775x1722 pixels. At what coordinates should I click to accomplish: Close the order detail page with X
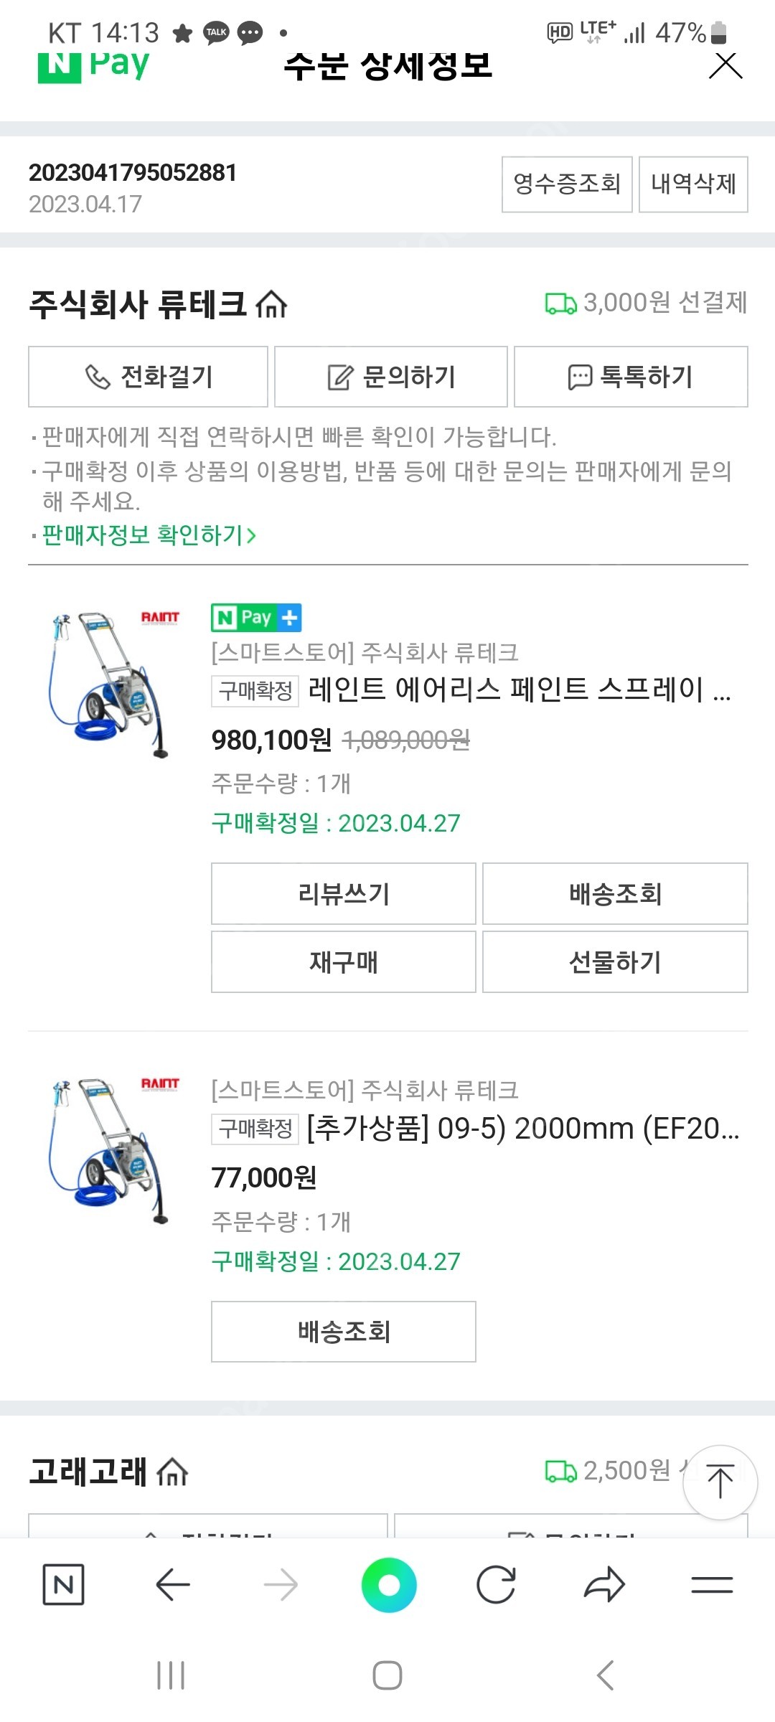725,65
